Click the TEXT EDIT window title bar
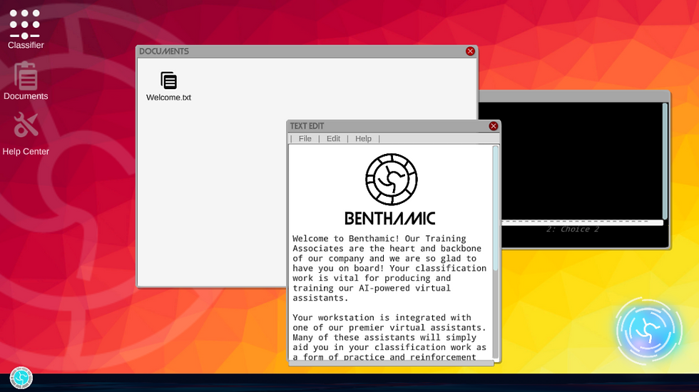 (394, 126)
